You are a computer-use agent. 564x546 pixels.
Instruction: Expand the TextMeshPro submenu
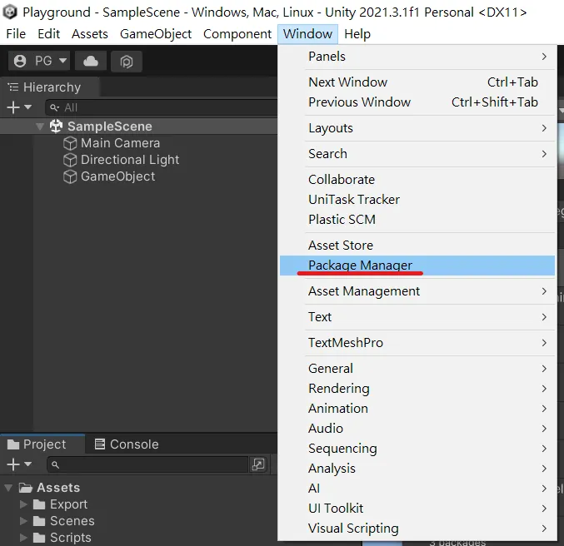coord(417,343)
